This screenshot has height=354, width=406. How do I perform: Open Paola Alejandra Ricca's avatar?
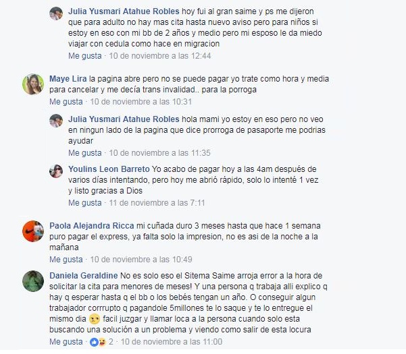33,231
